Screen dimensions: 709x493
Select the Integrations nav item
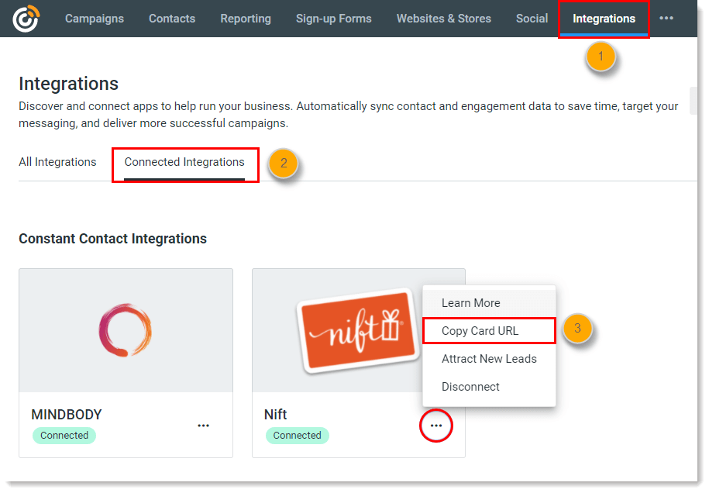604,19
